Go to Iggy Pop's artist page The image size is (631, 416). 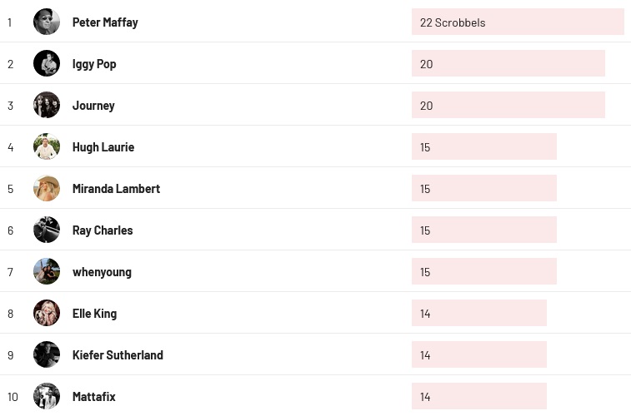pyautogui.click(x=94, y=64)
